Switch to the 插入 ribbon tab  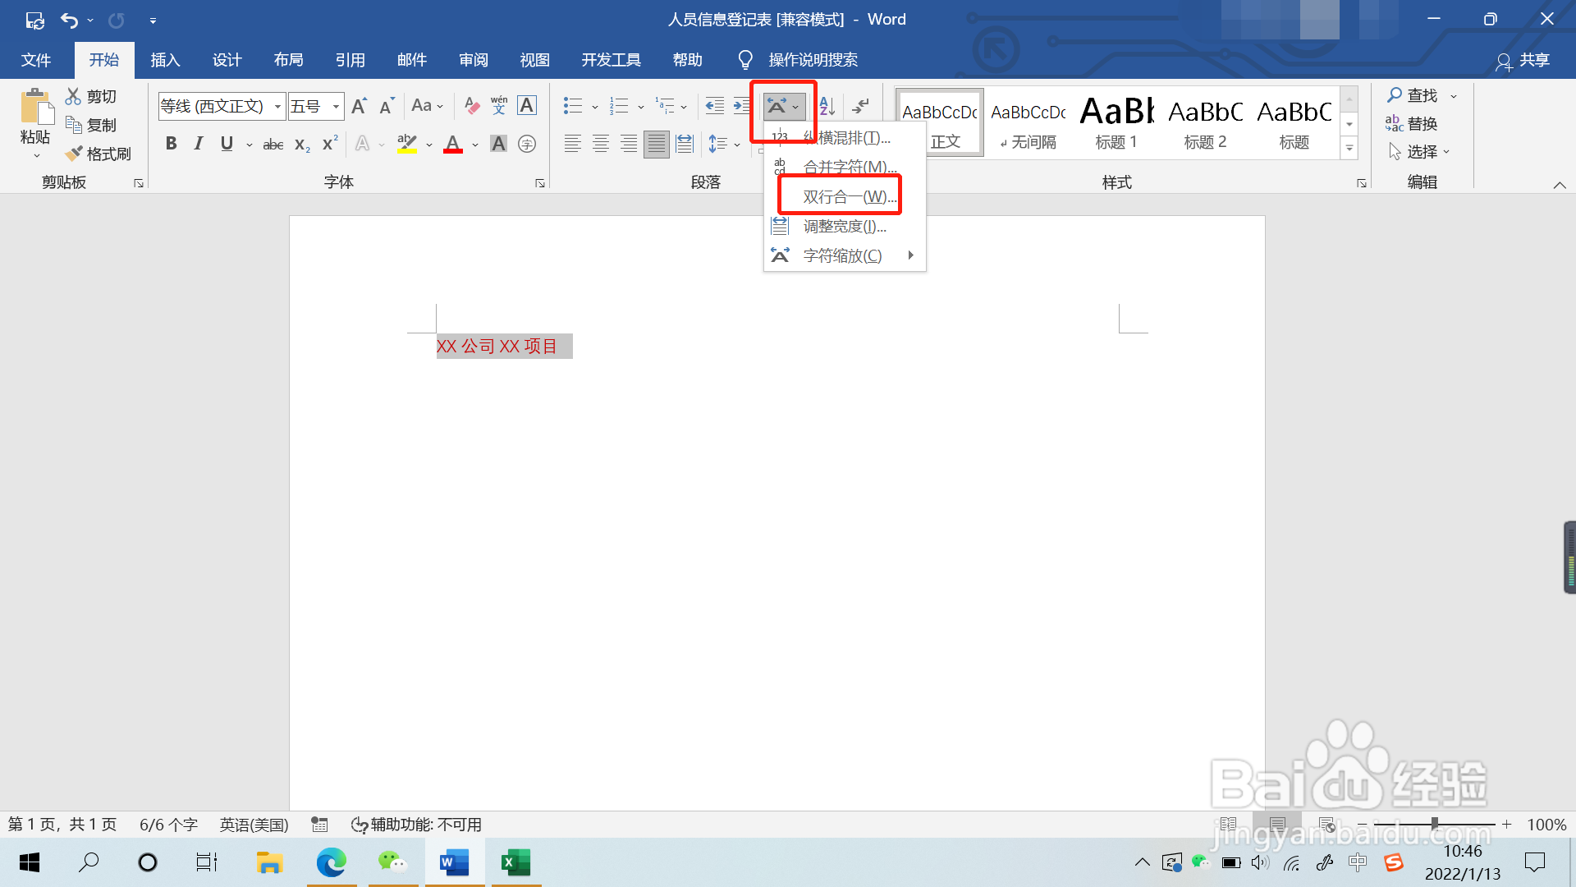[x=165, y=60]
